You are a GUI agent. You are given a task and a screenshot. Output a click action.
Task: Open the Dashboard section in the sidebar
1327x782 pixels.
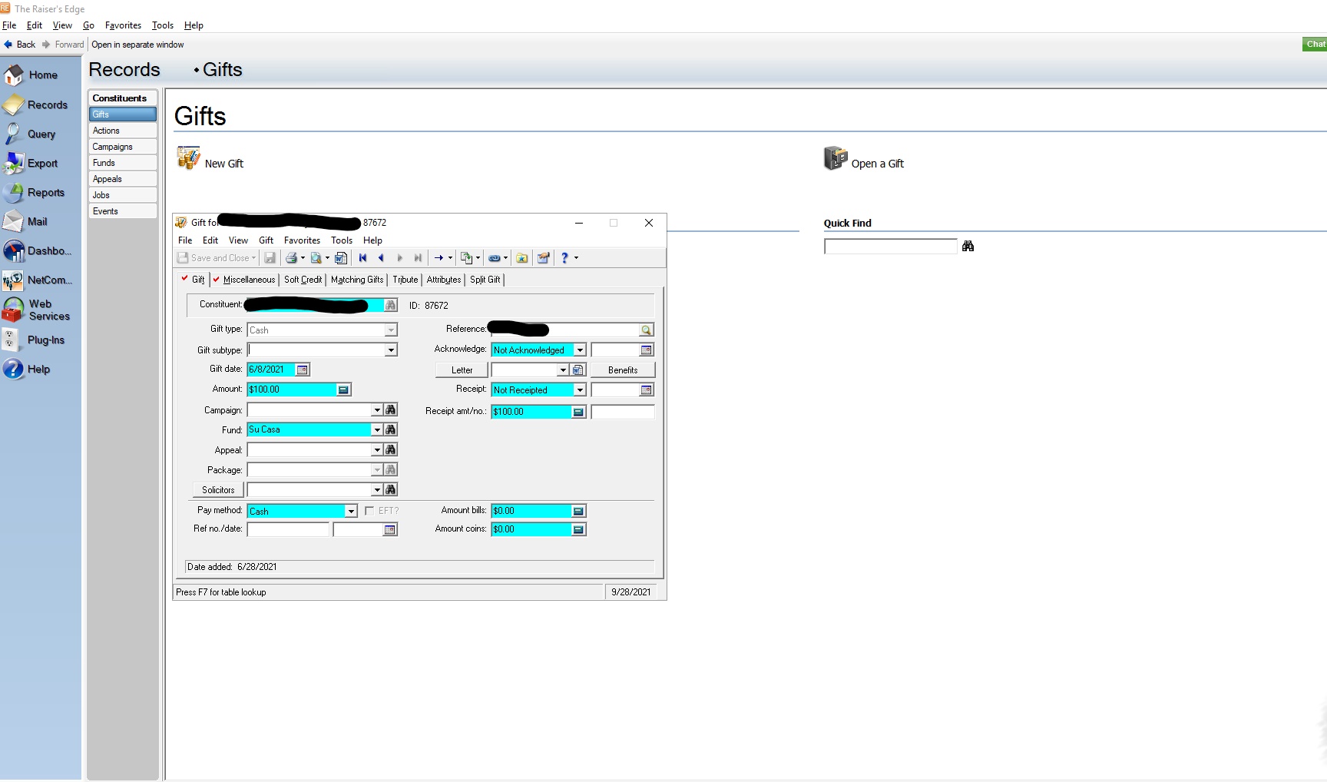coord(37,250)
